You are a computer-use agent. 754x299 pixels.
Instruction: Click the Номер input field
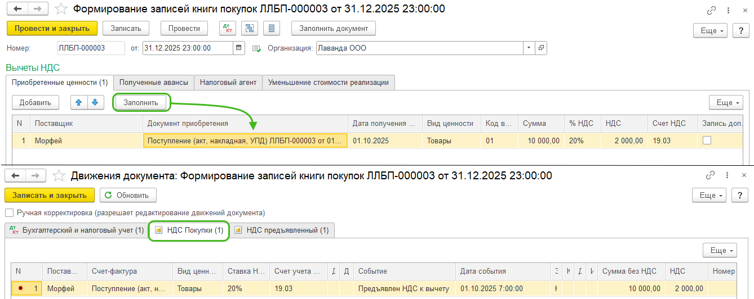click(91, 48)
